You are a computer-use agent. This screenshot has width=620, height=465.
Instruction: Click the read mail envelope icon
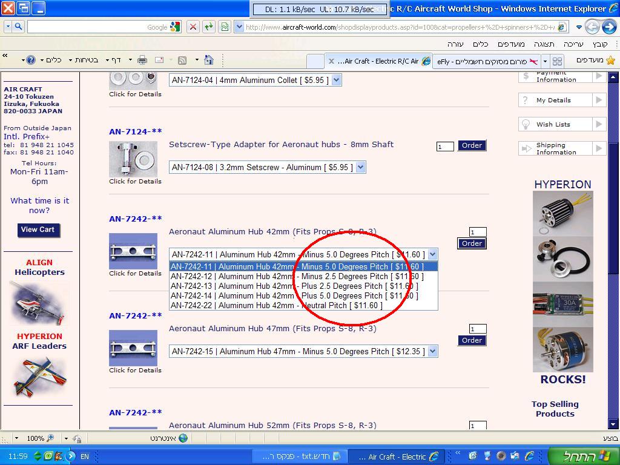point(159,60)
